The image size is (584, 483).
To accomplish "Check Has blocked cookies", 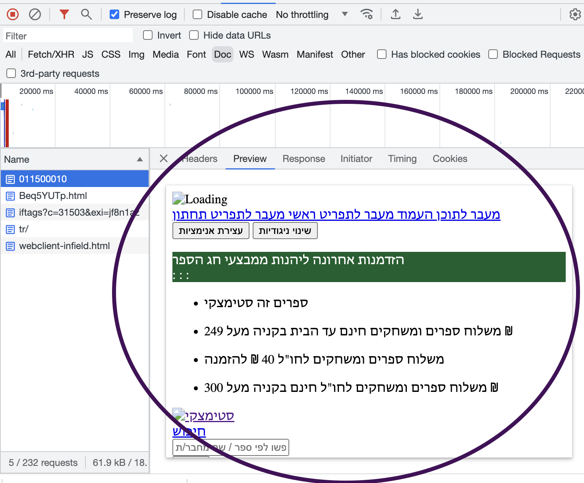I will 382,54.
